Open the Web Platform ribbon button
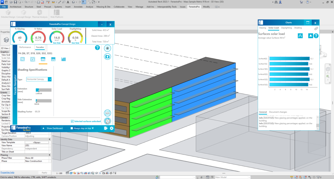 point(57,14)
